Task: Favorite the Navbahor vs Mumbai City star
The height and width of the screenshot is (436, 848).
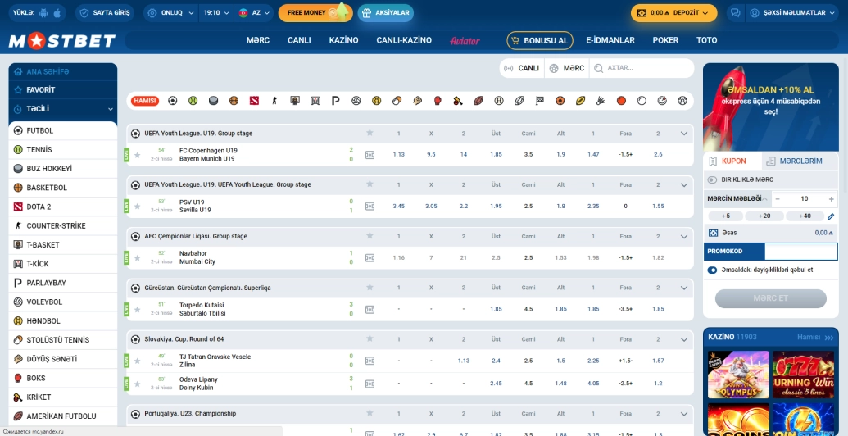Action: [x=138, y=258]
